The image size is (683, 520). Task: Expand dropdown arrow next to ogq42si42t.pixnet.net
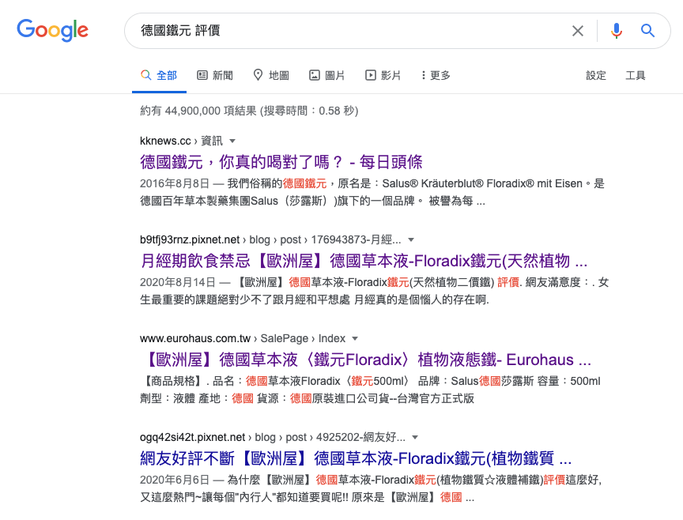(x=415, y=438)
